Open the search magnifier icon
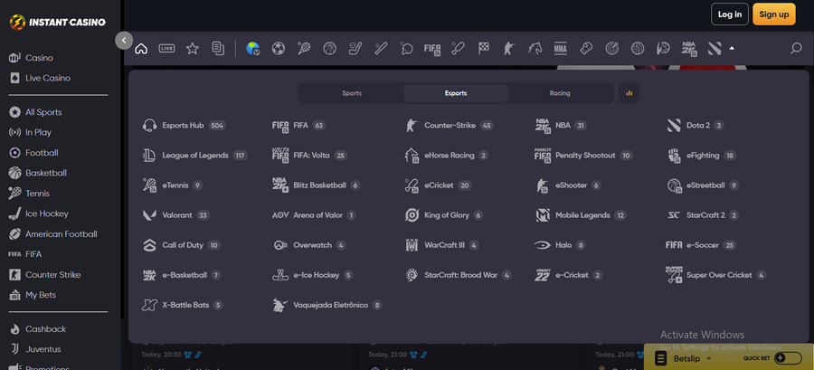Image resolution: width=814 pixels, height=370 pixels. pos(796,48)
